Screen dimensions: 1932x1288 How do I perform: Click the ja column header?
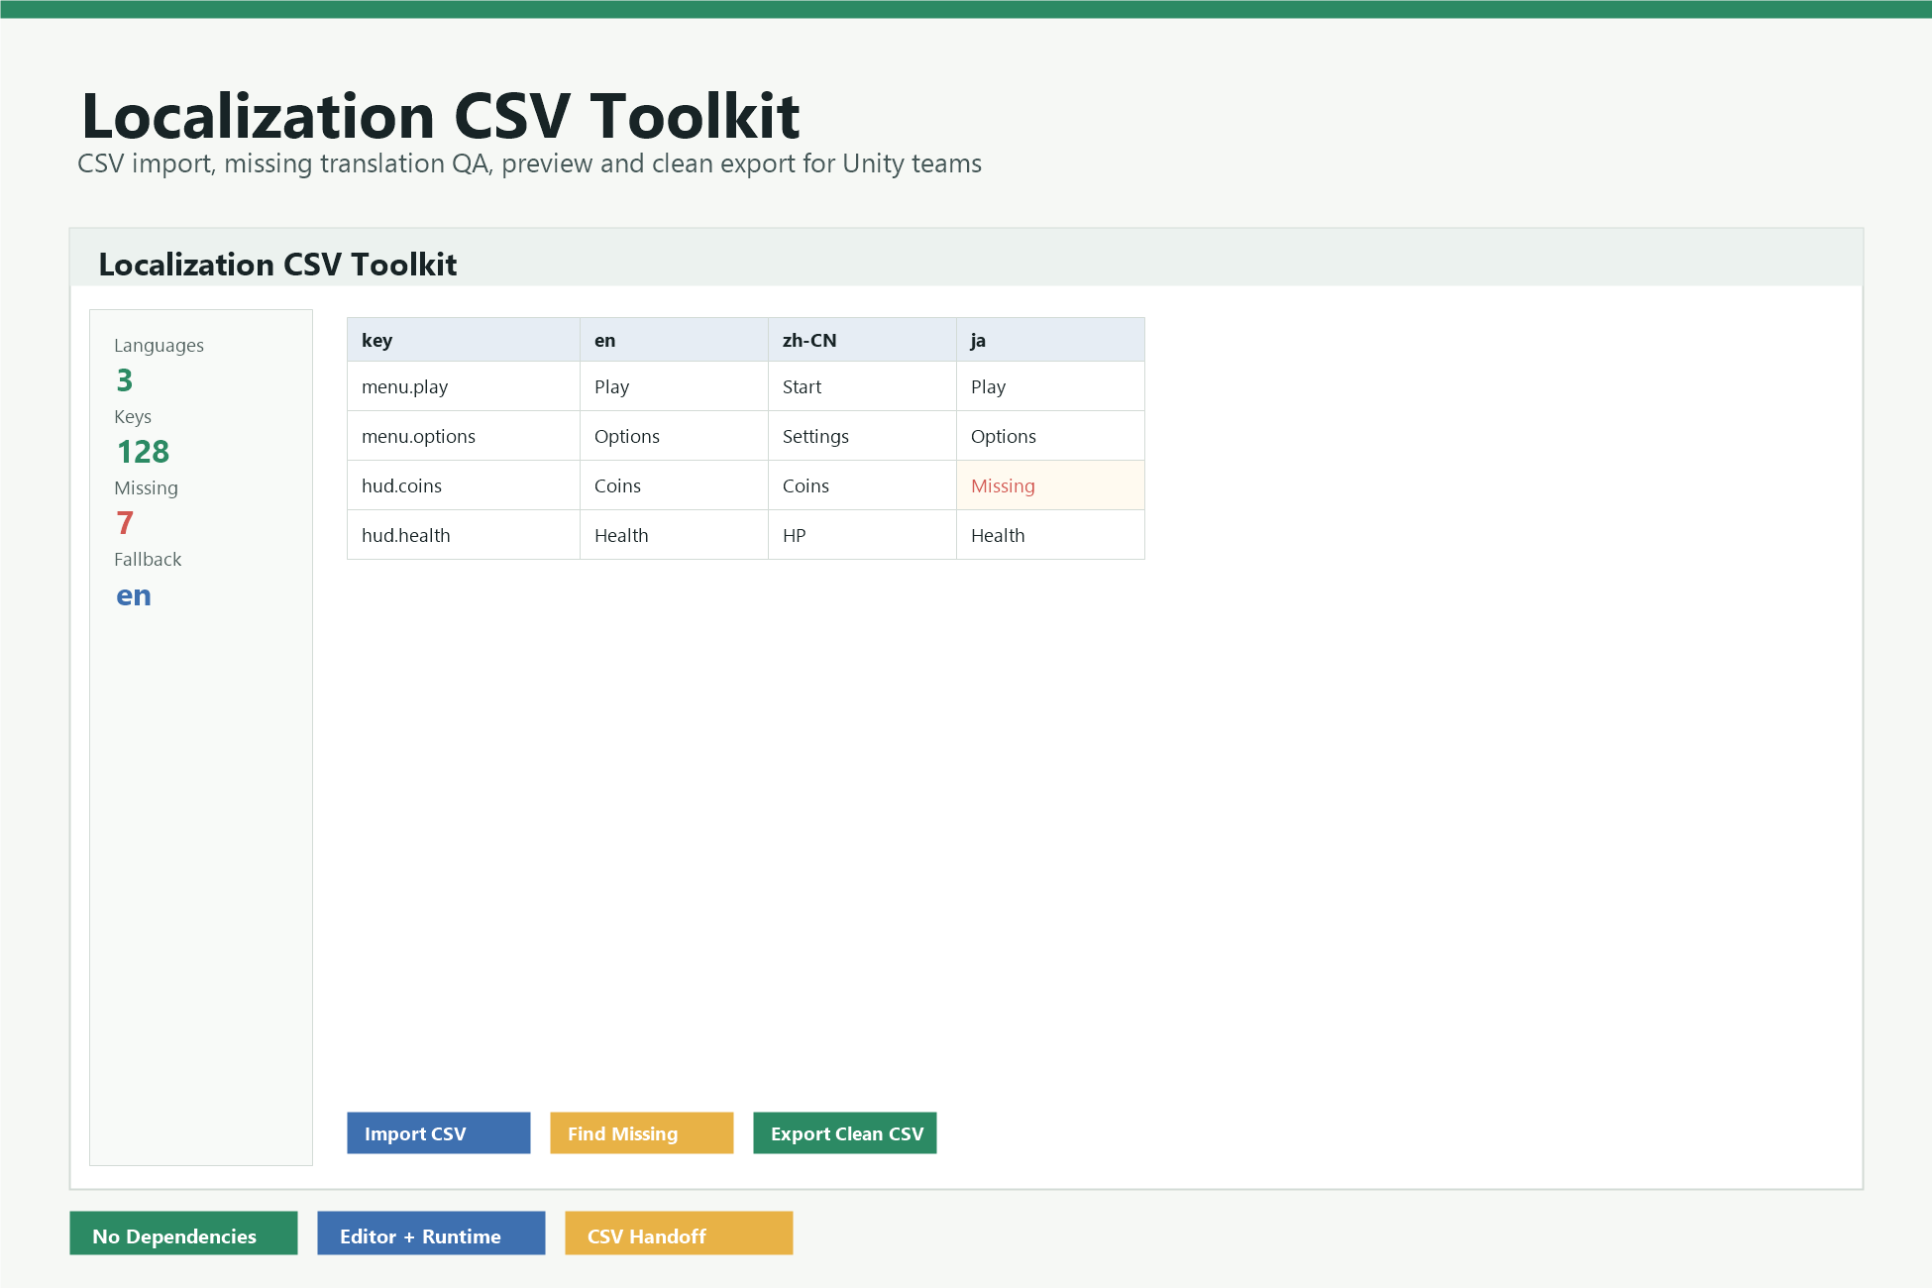(x=1050, y=340)
